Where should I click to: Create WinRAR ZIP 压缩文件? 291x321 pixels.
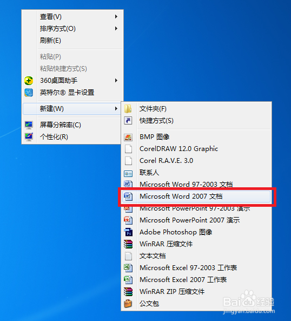pyautogui.click(x=196, y=292)
